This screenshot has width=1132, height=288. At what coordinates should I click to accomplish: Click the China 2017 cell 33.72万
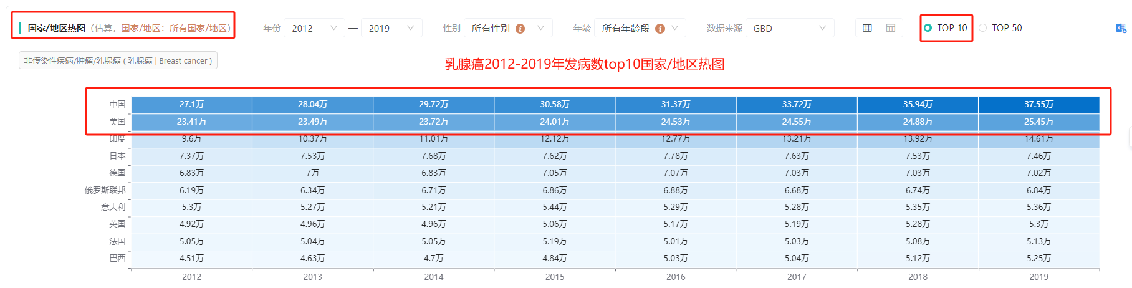click(797, 104)
